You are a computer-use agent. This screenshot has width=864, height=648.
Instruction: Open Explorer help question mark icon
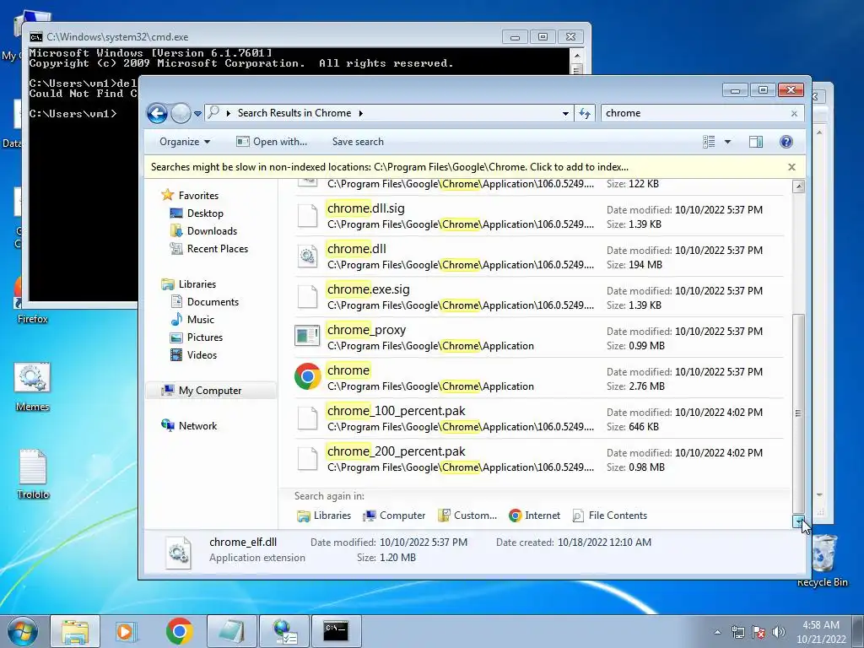tap(786, 142)
